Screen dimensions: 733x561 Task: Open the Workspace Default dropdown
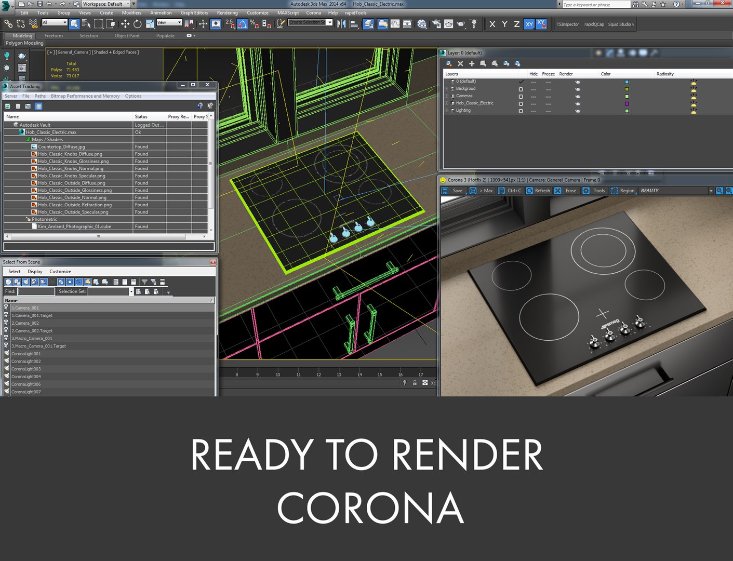[x=106, y=4]
